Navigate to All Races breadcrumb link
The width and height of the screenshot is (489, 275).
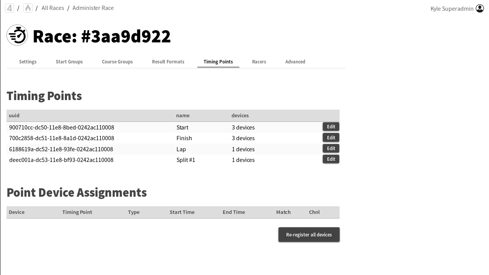(x=53, y=8)
